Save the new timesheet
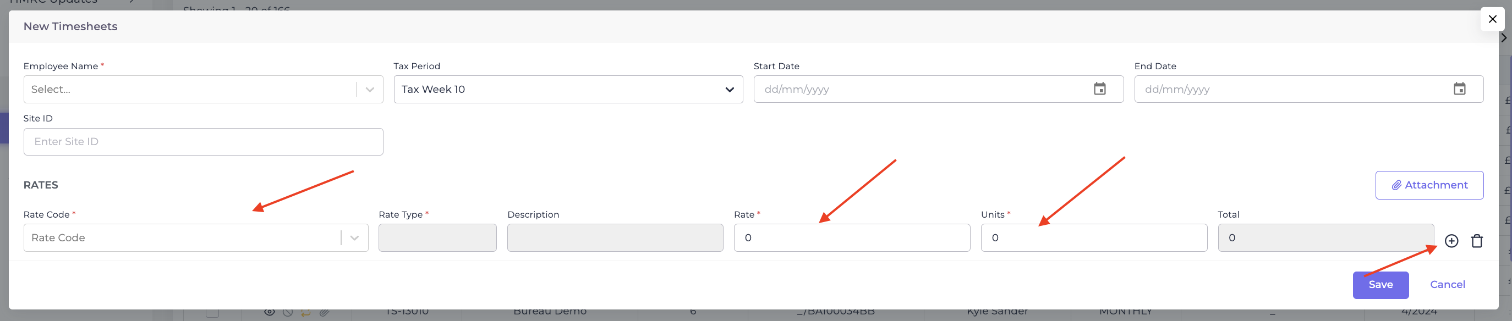The width and height of the screenshot is (1512, 321). (x=1380, y=285)
